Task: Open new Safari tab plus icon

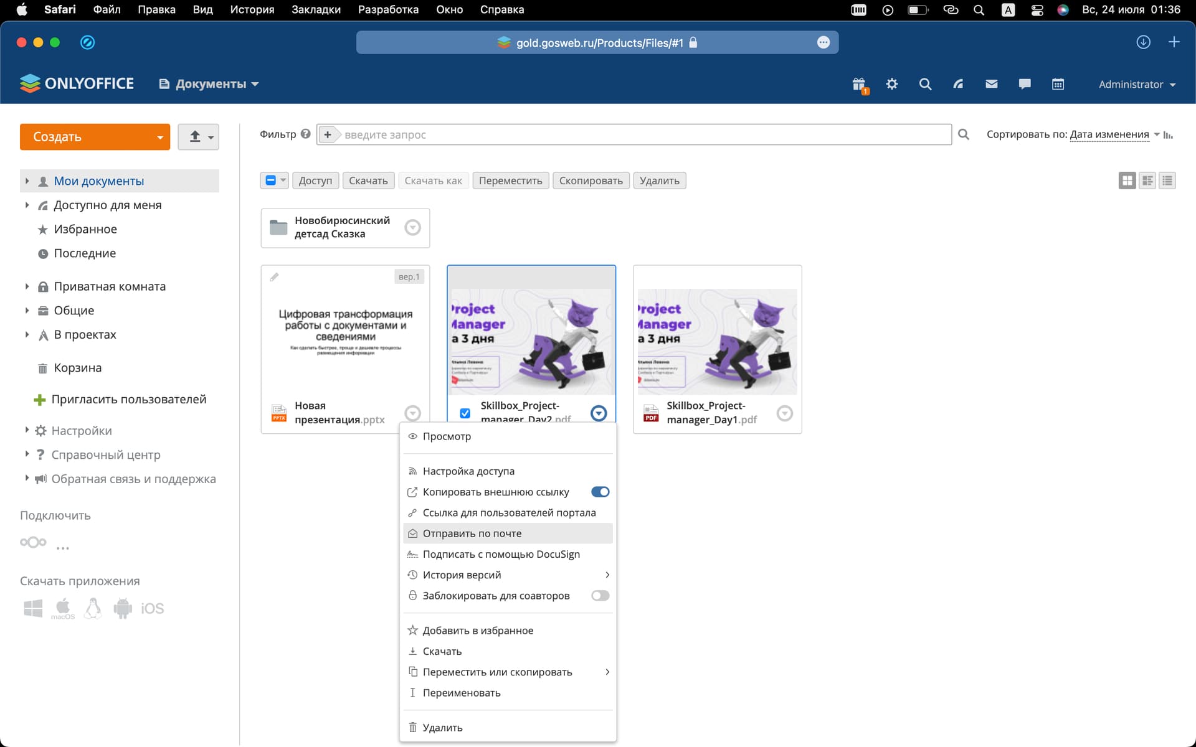Action: tap(1174, 42)
